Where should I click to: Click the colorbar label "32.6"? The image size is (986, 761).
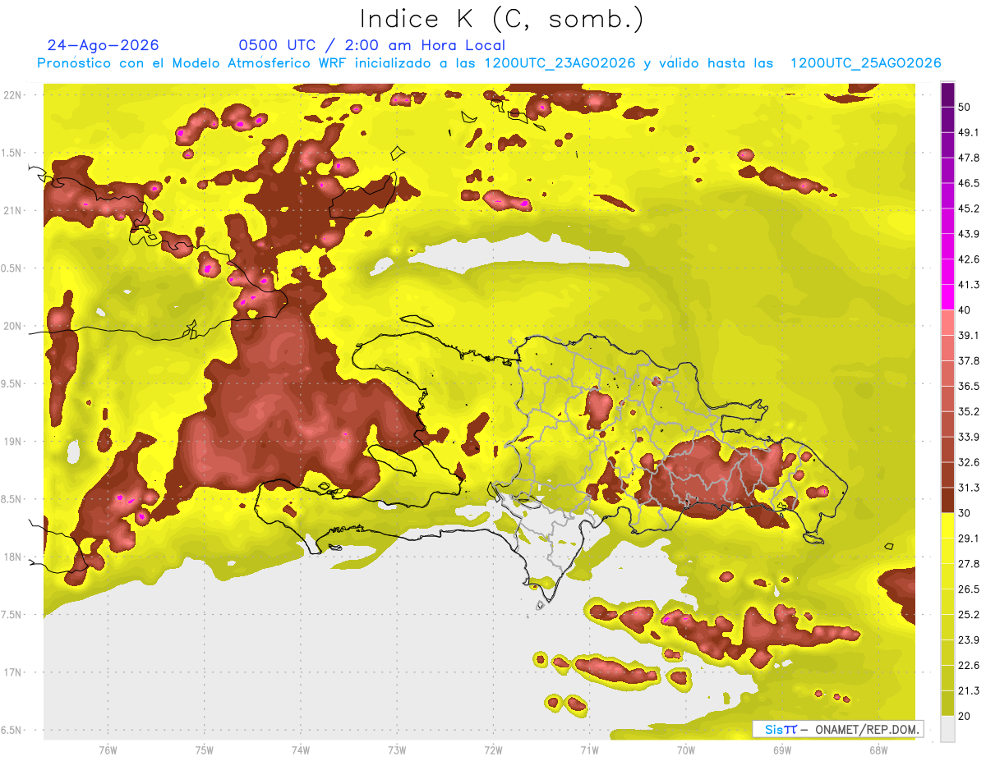tap(968, 462)
